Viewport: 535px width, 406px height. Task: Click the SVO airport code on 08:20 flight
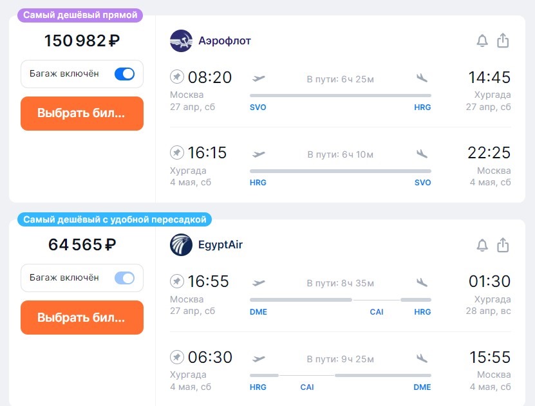258,107
